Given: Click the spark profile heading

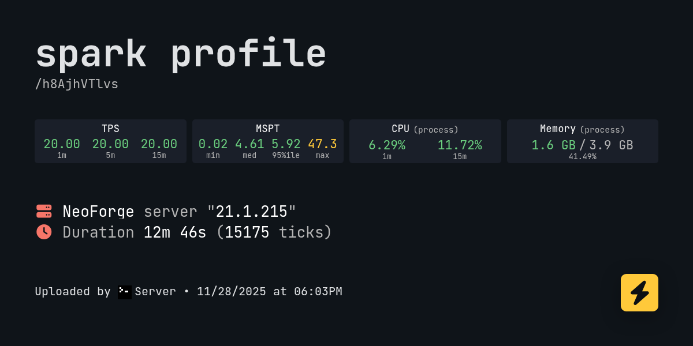Looking at the screenshot, I should point(181,54).
